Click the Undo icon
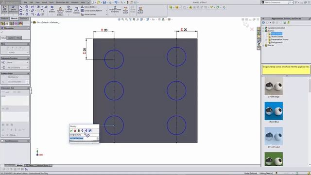Image resolution: width=311 pixels, height=175 pixels. pyautogui.click(x=116, y=2)
